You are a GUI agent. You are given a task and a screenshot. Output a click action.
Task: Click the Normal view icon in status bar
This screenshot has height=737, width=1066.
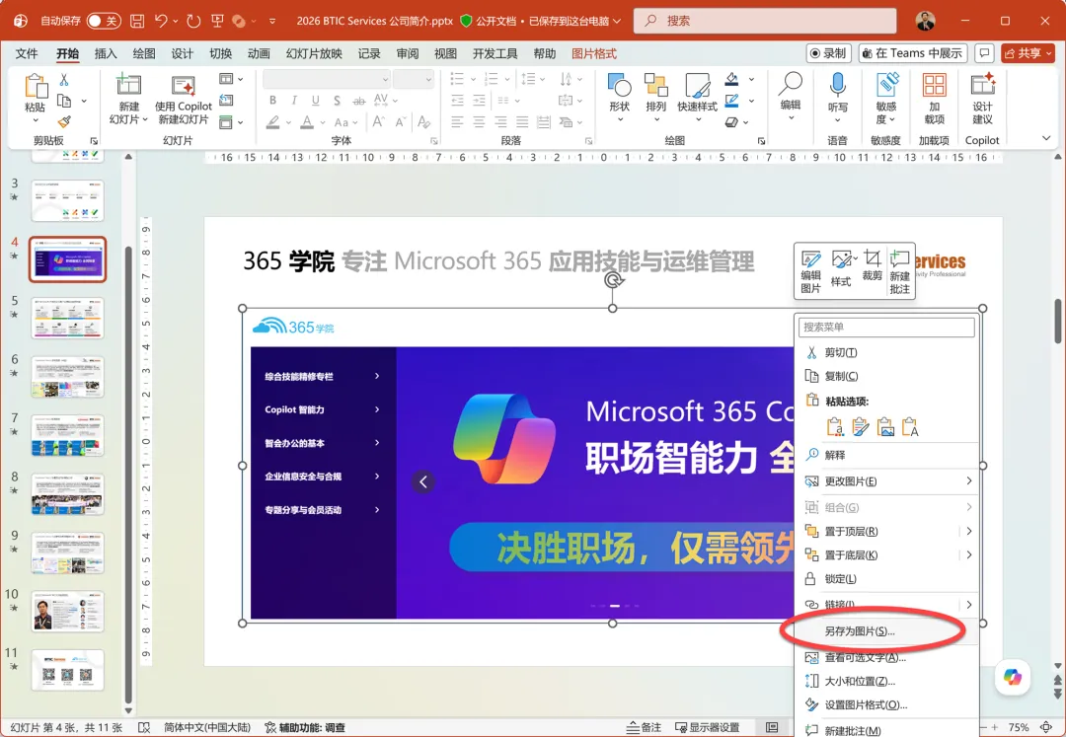[772, 727]
